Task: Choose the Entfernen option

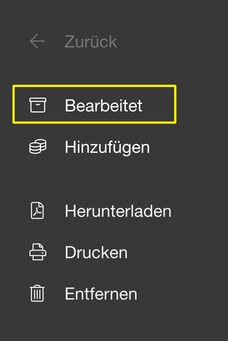Action: [101, 294]
